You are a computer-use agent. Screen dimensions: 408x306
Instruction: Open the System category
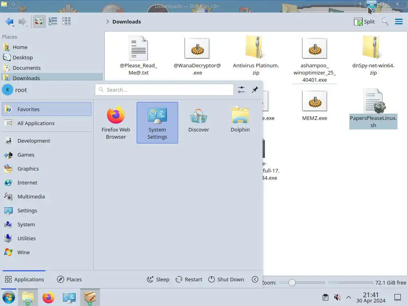[47, 225]
